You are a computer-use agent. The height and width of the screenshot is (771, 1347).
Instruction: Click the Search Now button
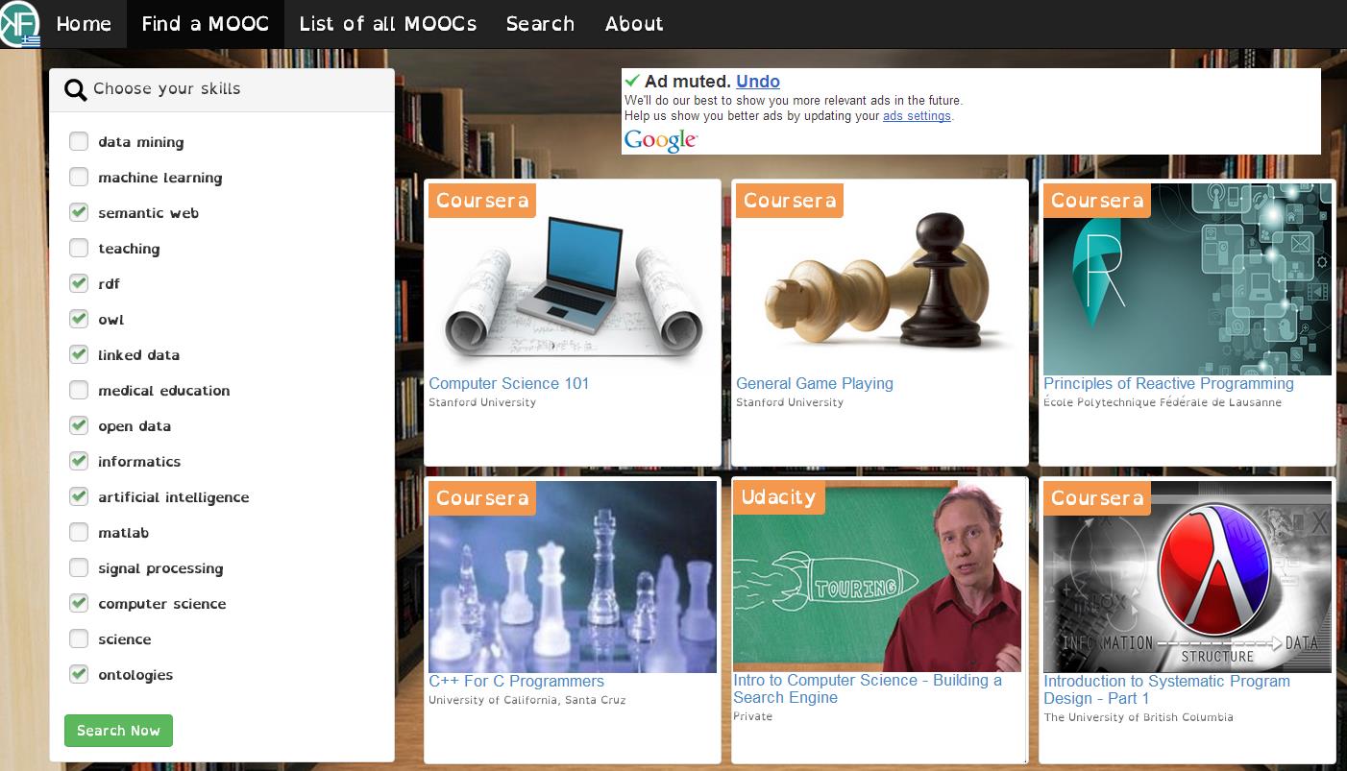118,731
